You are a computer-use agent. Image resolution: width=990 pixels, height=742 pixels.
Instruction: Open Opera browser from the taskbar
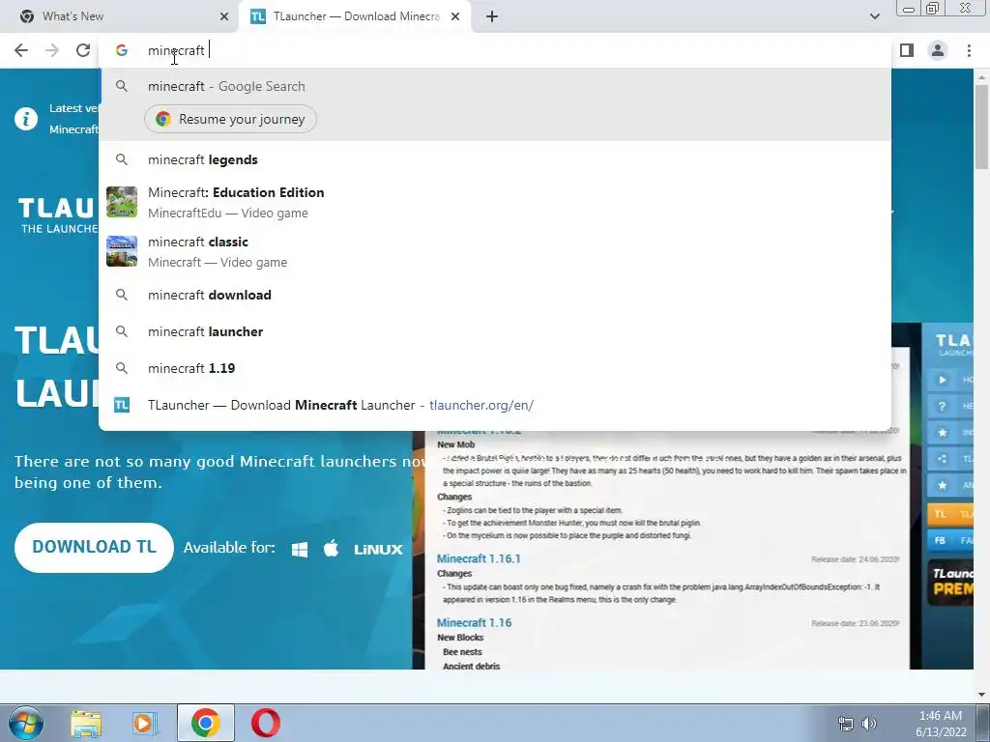click(266, 723)
